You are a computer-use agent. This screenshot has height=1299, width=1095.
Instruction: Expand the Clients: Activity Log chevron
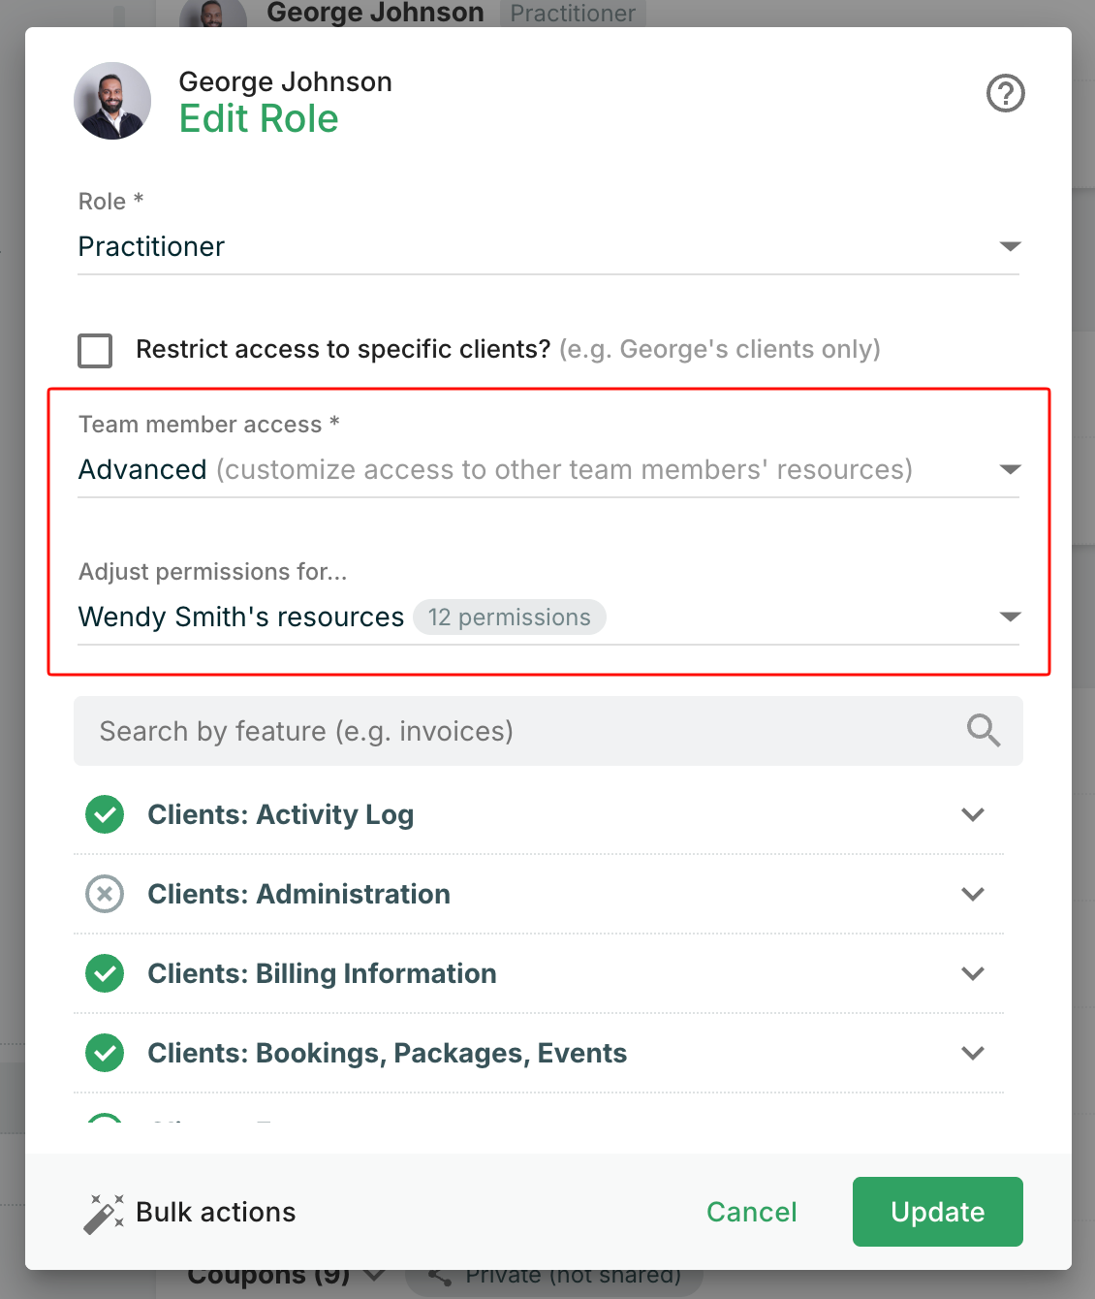coord(973,814)
